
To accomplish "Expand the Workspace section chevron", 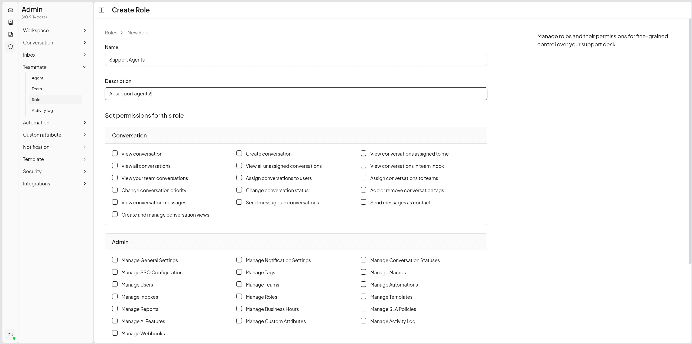I will pyautogui.click(x=85, y=30).
